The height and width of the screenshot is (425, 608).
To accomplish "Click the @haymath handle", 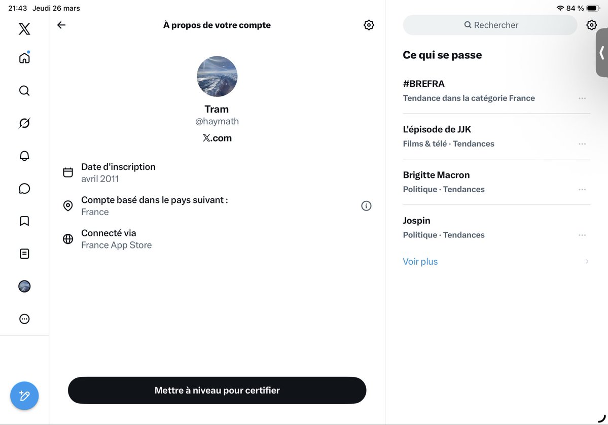I will tap(217, 121).
